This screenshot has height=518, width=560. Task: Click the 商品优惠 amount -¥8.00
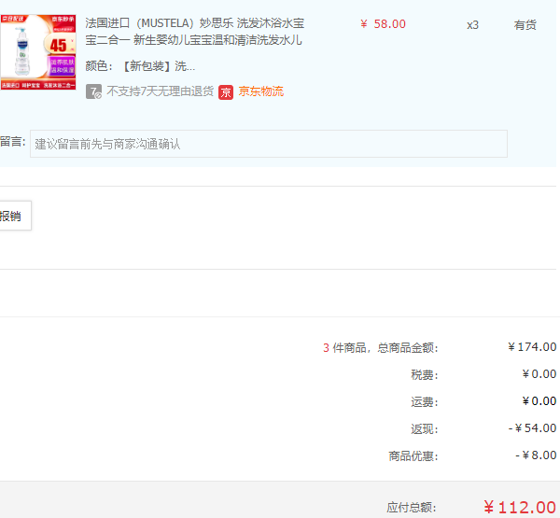[536, 455]
